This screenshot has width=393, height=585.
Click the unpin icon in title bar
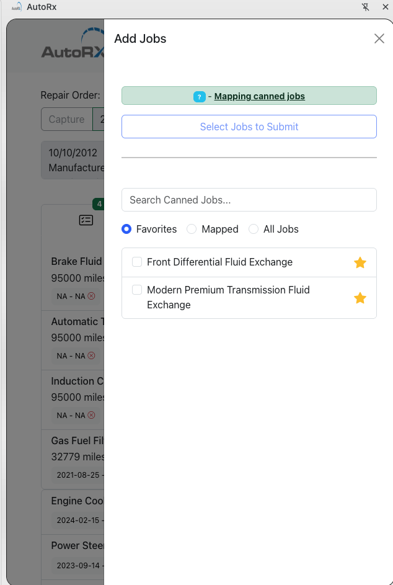coord(365,7)
